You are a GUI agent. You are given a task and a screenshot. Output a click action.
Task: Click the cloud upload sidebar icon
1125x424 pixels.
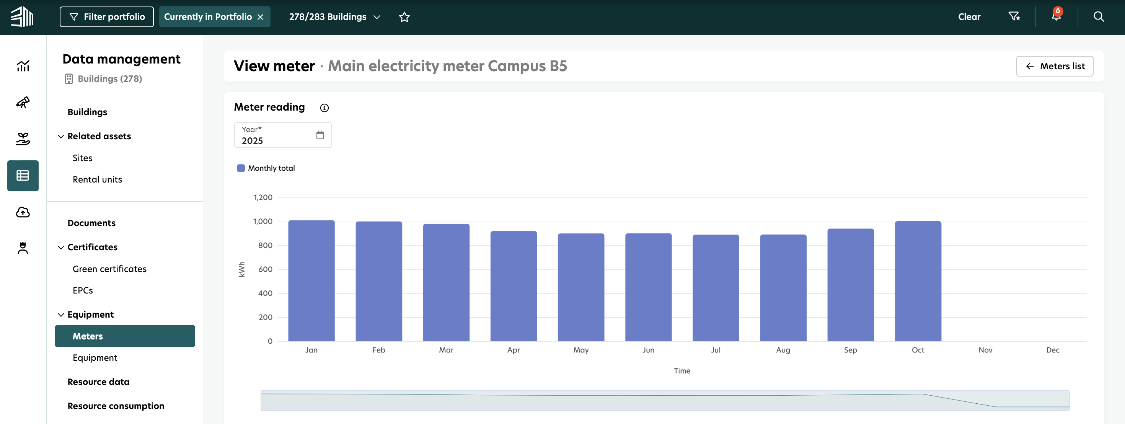pyautogui.click(x=23, y=212)
